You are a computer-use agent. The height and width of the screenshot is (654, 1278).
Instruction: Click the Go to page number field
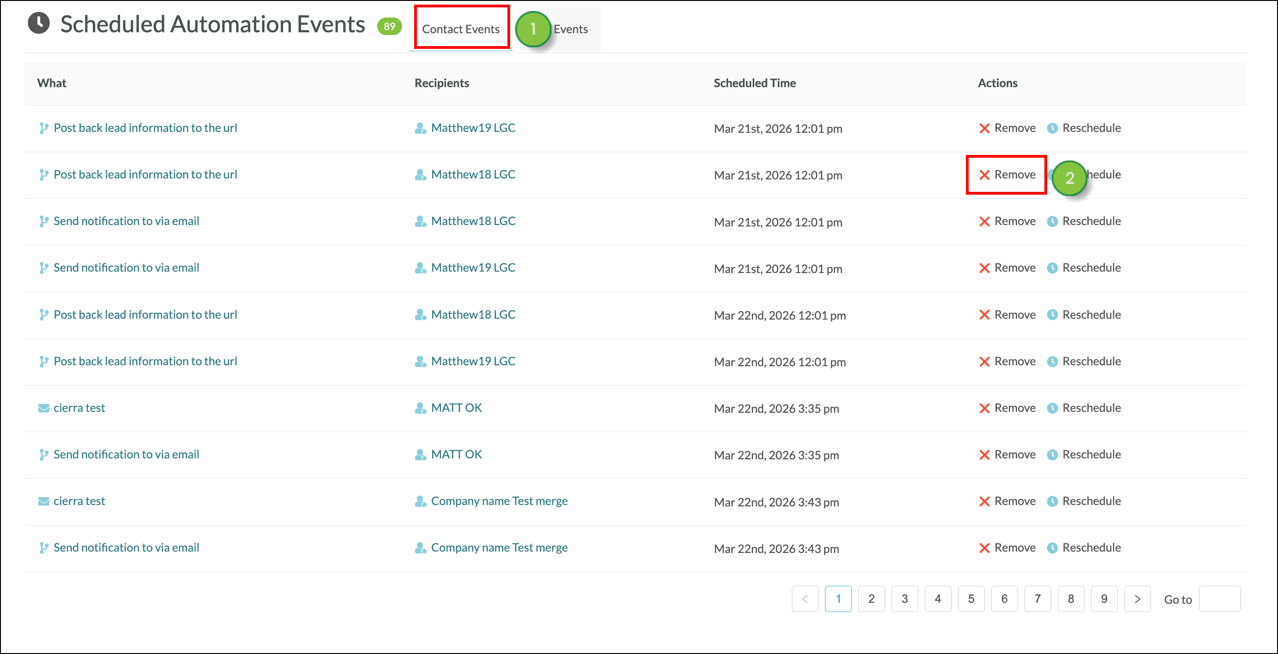click(1219, 599)
